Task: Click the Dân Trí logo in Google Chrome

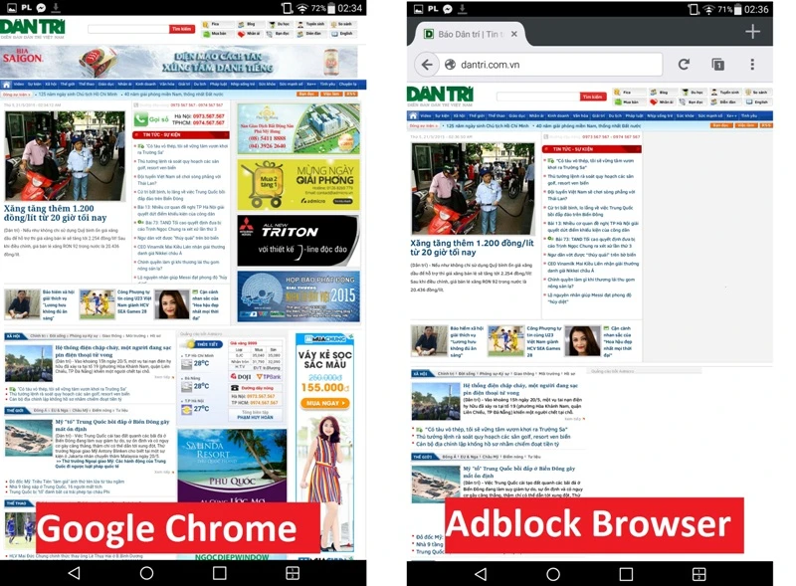Action: coord(33,29)
